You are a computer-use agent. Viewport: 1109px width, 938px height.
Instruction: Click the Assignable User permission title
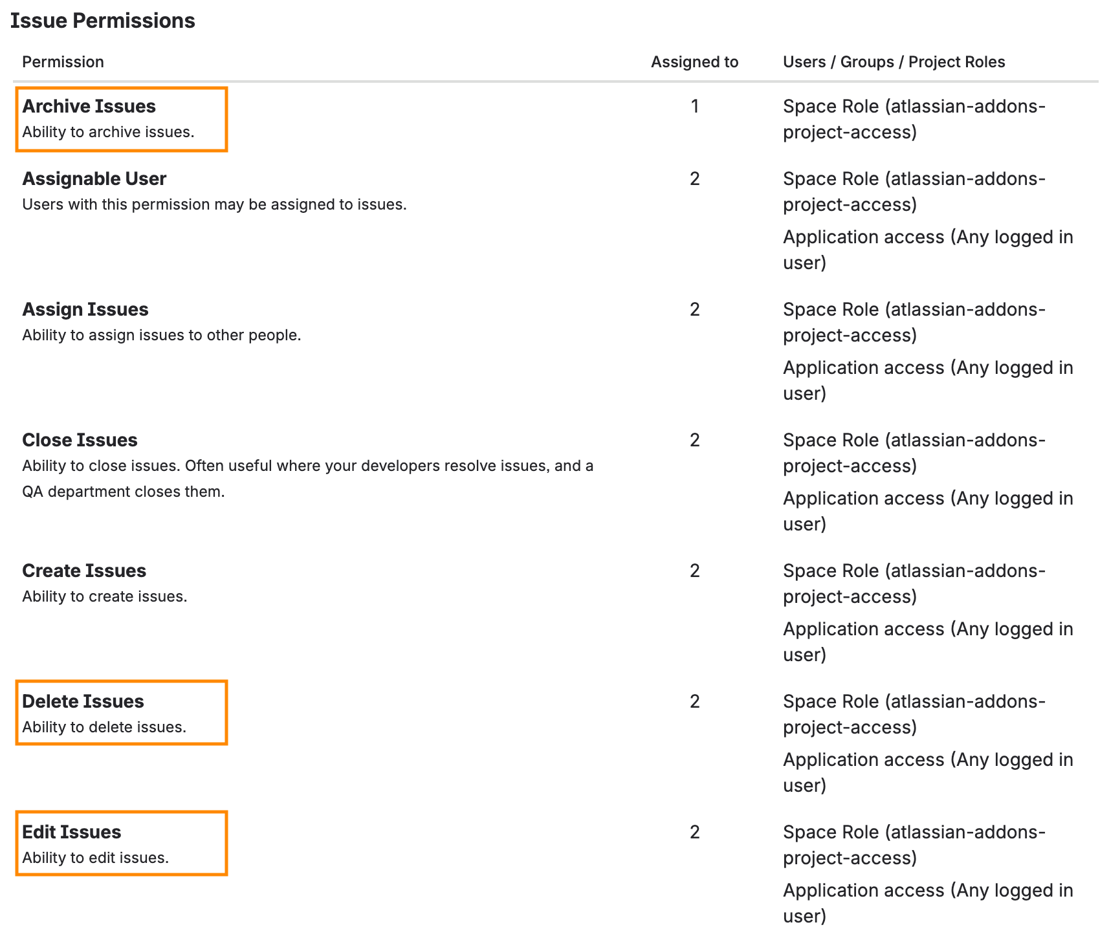tap(94, 179)
